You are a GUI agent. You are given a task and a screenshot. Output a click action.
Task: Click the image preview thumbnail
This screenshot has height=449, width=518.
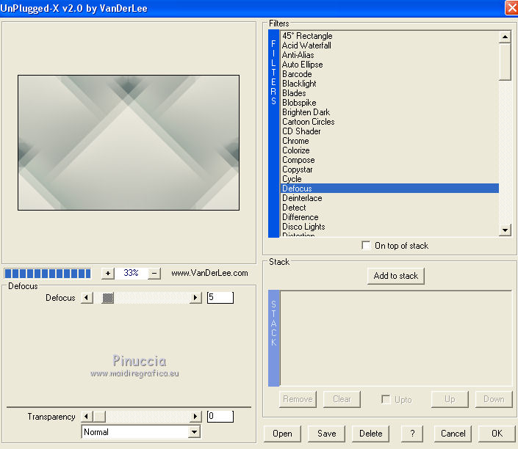click(129, 142)
